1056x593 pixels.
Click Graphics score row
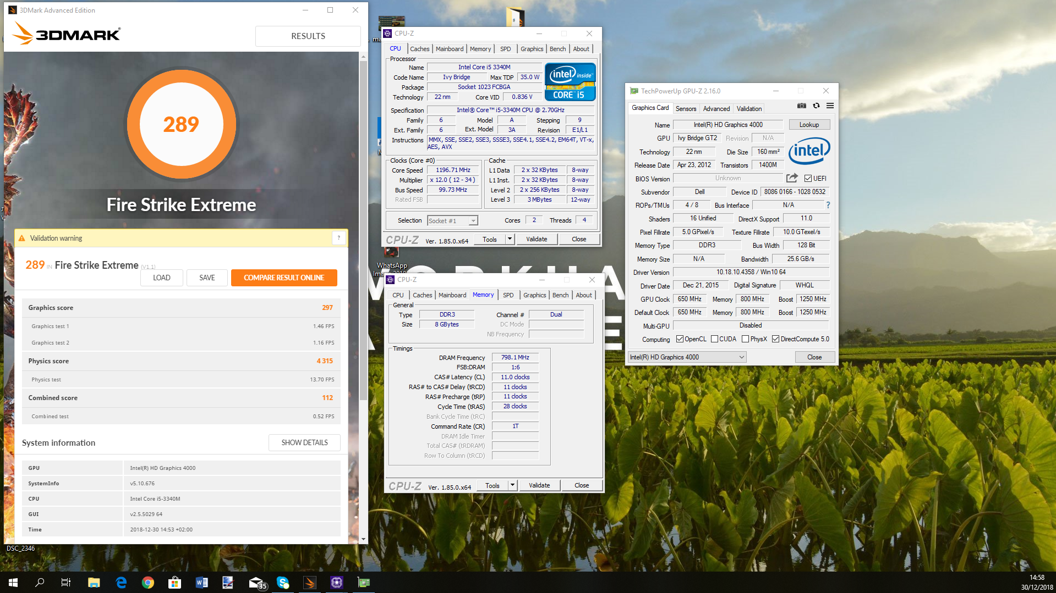181,308
